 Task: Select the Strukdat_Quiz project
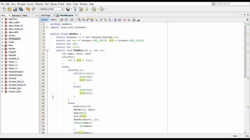[x=15, y=88]
